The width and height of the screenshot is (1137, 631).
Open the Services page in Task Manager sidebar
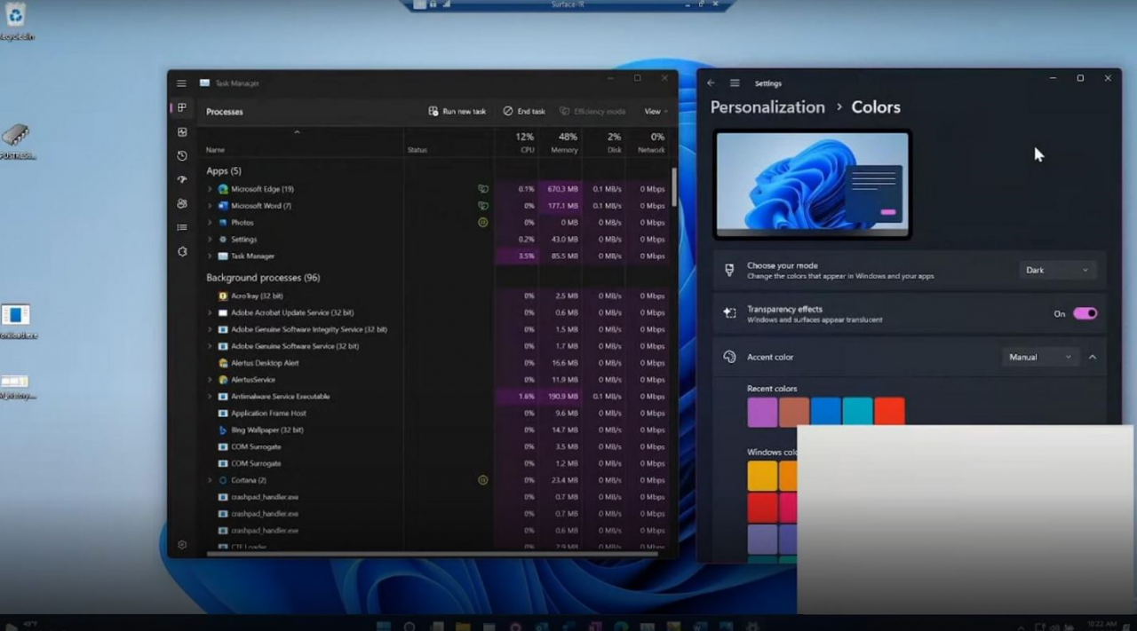[182, 252]
